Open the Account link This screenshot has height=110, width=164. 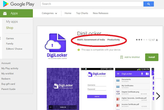[x=6, y=63]
